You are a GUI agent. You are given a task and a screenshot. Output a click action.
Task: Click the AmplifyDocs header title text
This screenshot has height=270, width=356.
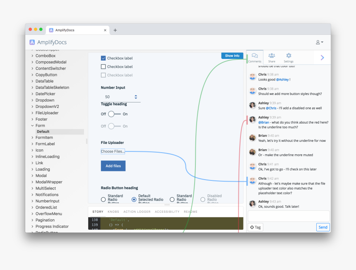tap(52, 42)
